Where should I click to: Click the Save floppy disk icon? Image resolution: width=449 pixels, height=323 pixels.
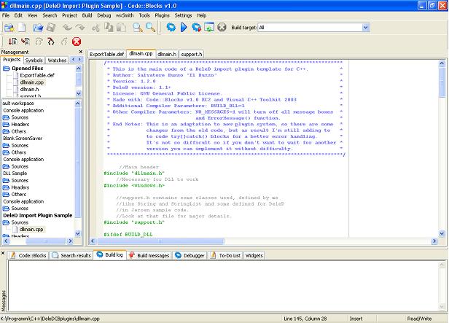pos(51,28)
